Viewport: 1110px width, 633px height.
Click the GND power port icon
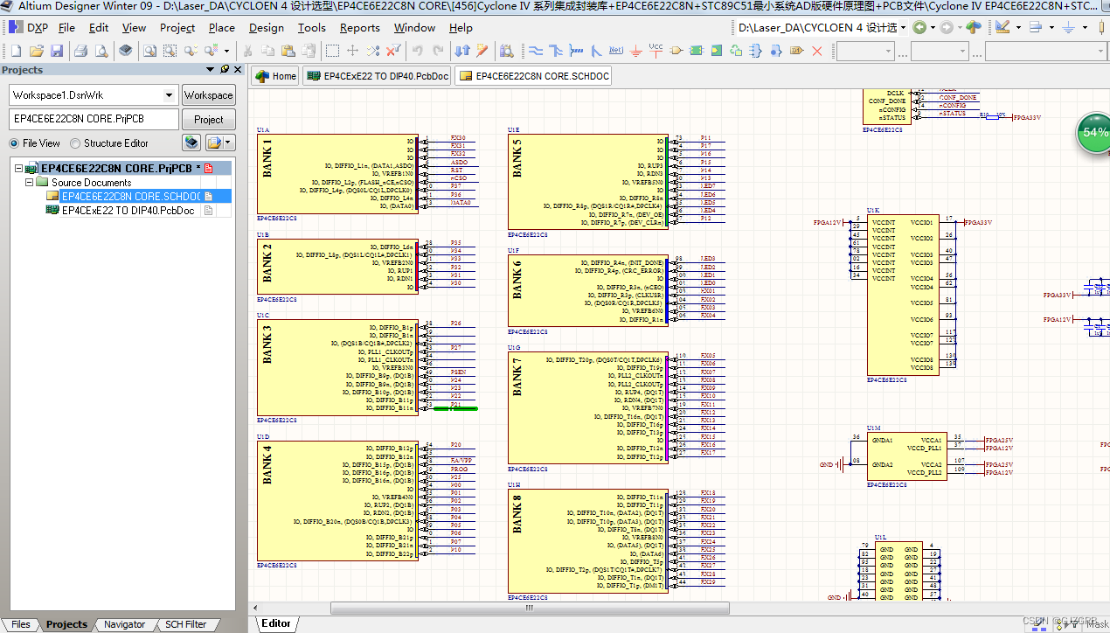636,51
